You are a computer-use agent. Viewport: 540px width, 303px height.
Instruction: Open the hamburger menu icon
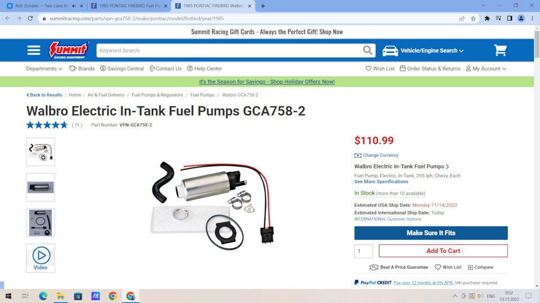tap(34, 50)
